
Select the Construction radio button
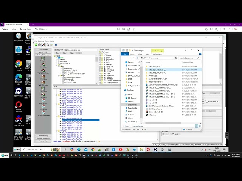207,101
